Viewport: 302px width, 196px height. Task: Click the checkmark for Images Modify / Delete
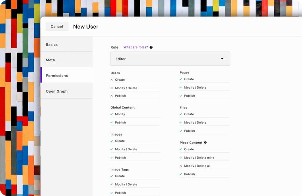pos(112,149)
